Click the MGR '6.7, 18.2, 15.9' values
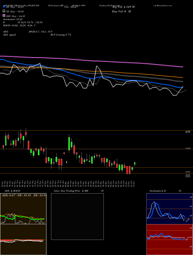Image resolution: width=193 pixels, height=255 pixels. [x=44, y=32]
